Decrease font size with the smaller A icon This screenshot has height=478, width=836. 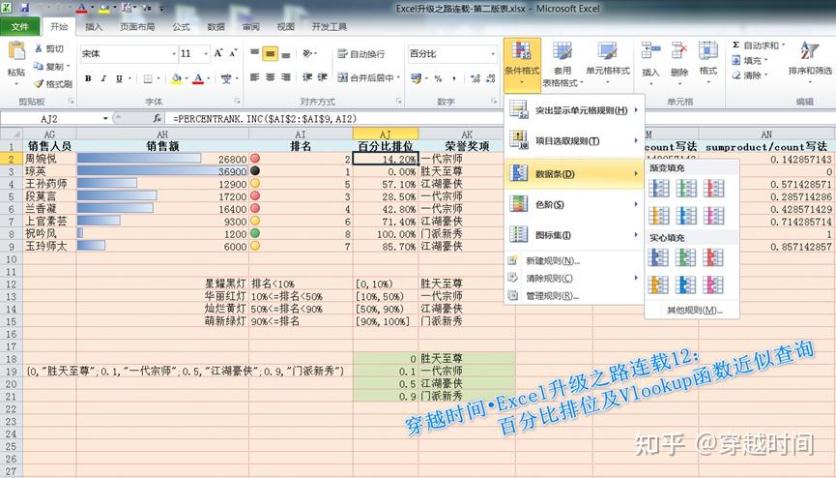[x=233, y=53]
